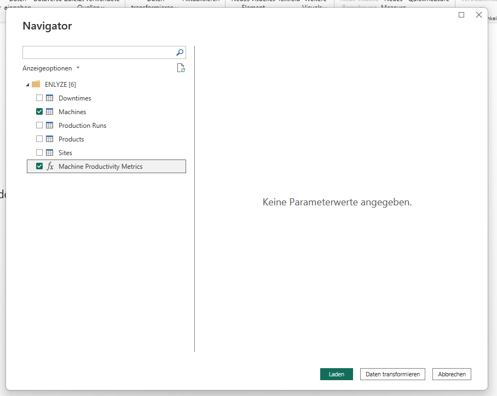Image resolution: width=497 pixels, height=396 pixels.
Task: Click the refresh file icon
Action: (x=181, y=68)
